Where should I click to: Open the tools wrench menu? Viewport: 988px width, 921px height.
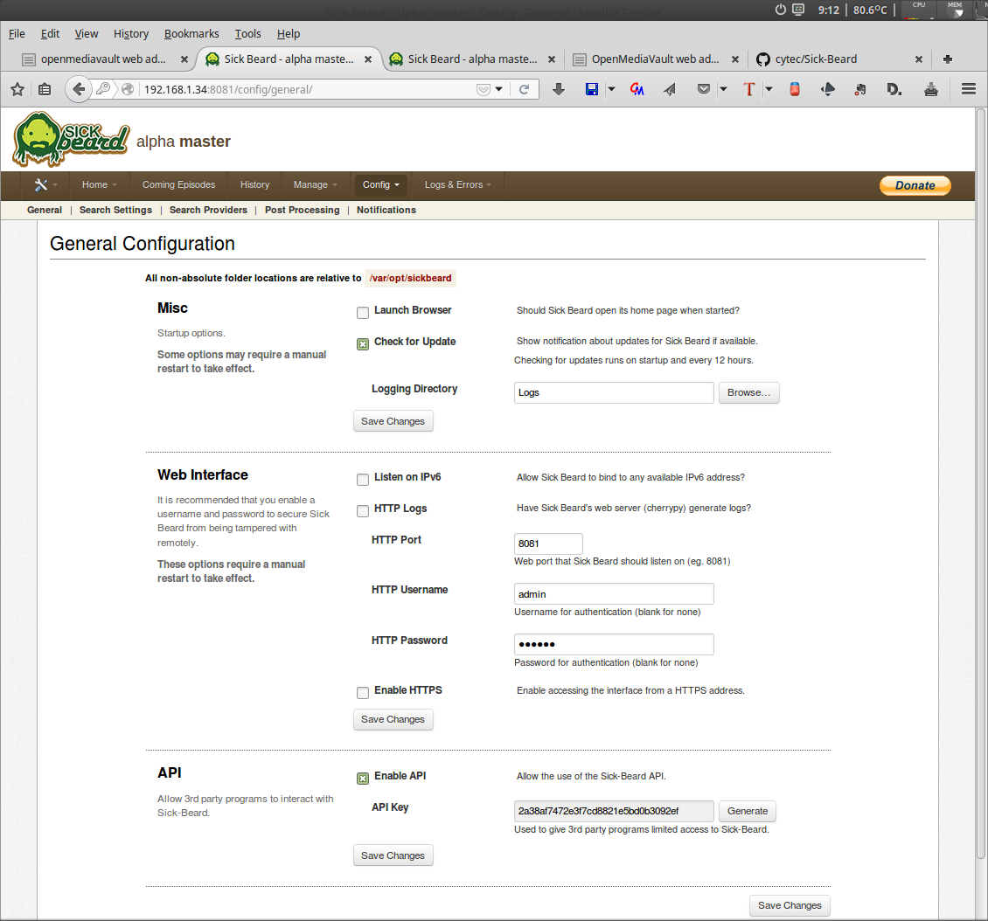45,184
